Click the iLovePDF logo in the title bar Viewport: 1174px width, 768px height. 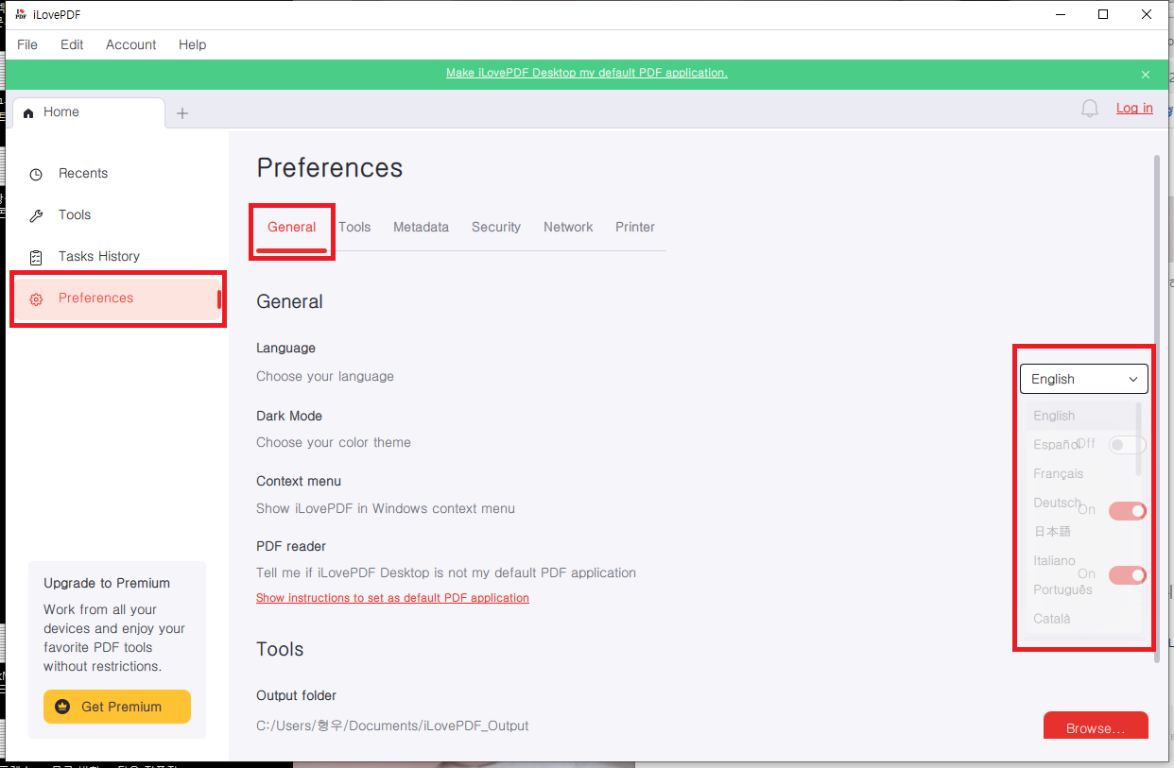(x=20, y=14)
